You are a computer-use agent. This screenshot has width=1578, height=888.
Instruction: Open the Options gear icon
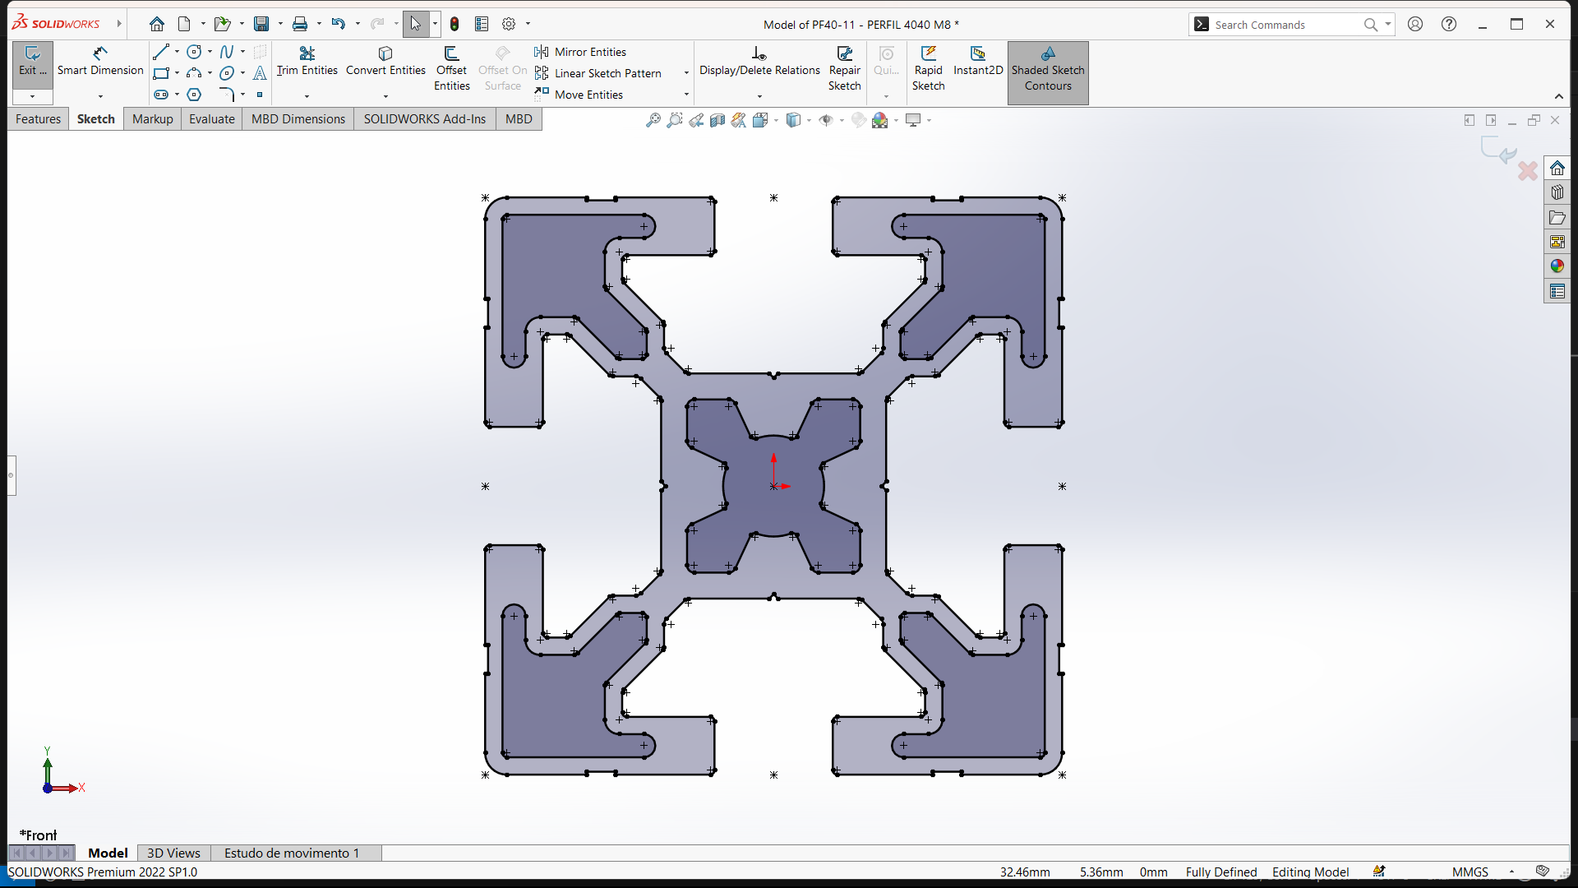click(x=509, y=24)
